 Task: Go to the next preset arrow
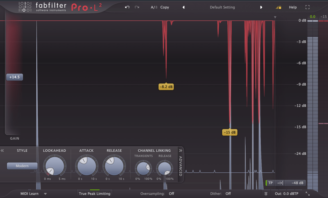(x=261, y=7)
